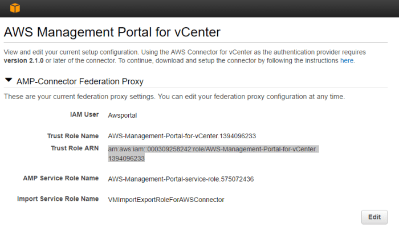Click the orange AWS cube logo
Screen dimensions: 399x231
pyautogui.click(x=15, y=8)
